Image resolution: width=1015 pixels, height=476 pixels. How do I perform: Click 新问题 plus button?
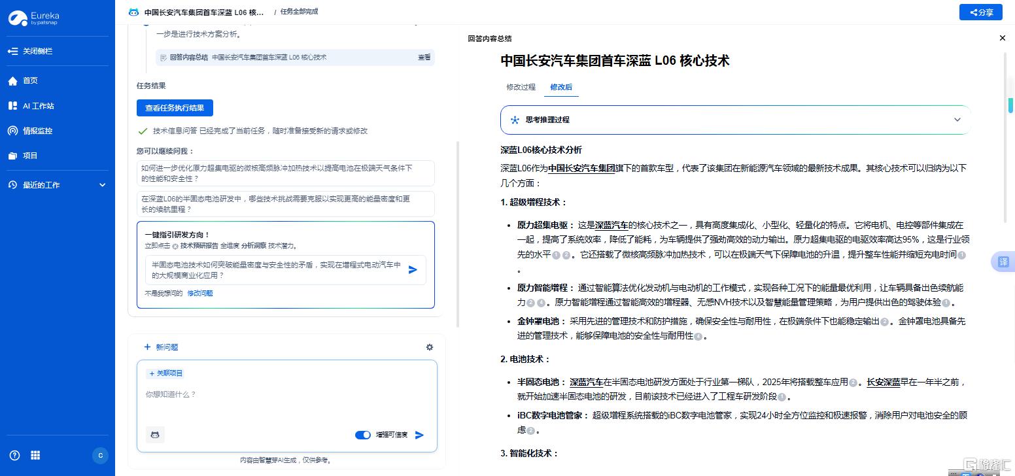coord(161,347)
